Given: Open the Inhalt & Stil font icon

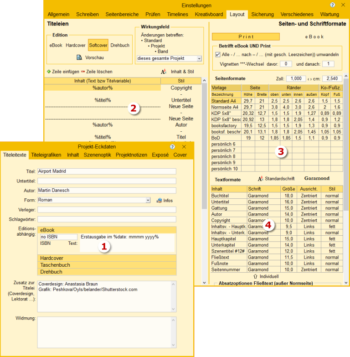Looking at the screenshot, I should (164, 72).
